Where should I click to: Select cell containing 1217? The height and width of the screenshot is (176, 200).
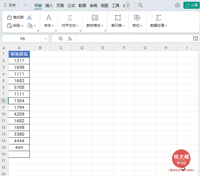19,61
